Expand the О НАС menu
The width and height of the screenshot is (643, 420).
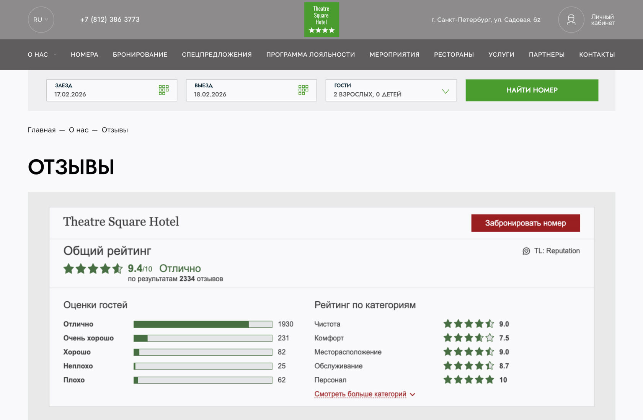(42, 55)
